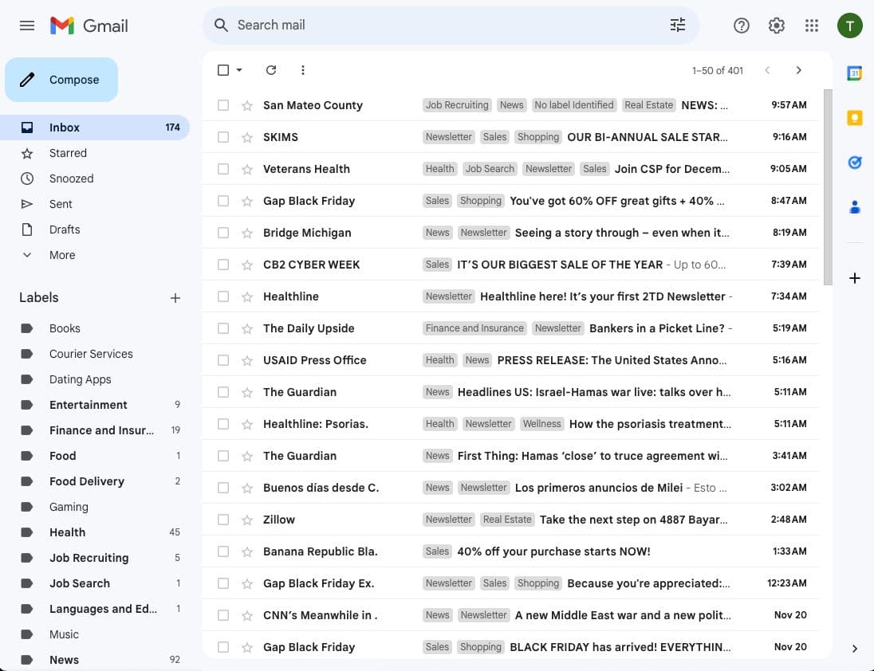Check the CB2 CYBER WEEK email
This screenshot has height=671, width=874.
coord(223,265)
